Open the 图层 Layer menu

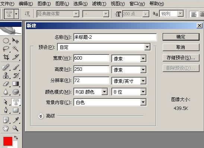pos(62,3)
